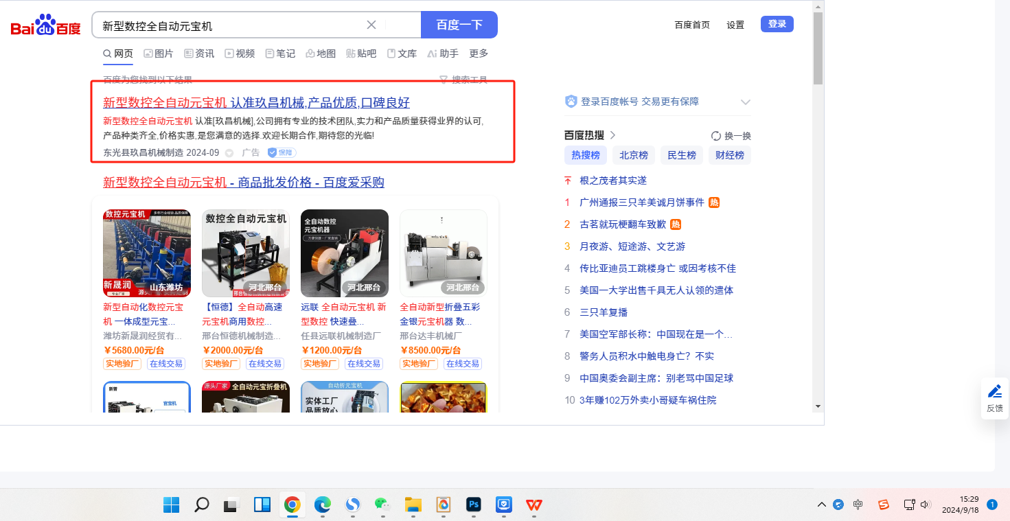Image resolution: width=1010 pixels, height=521 pixels.
Task: Open hot topic 中国奥委会副主席：别老骂中国足球
Action: [x=656, y=378]
